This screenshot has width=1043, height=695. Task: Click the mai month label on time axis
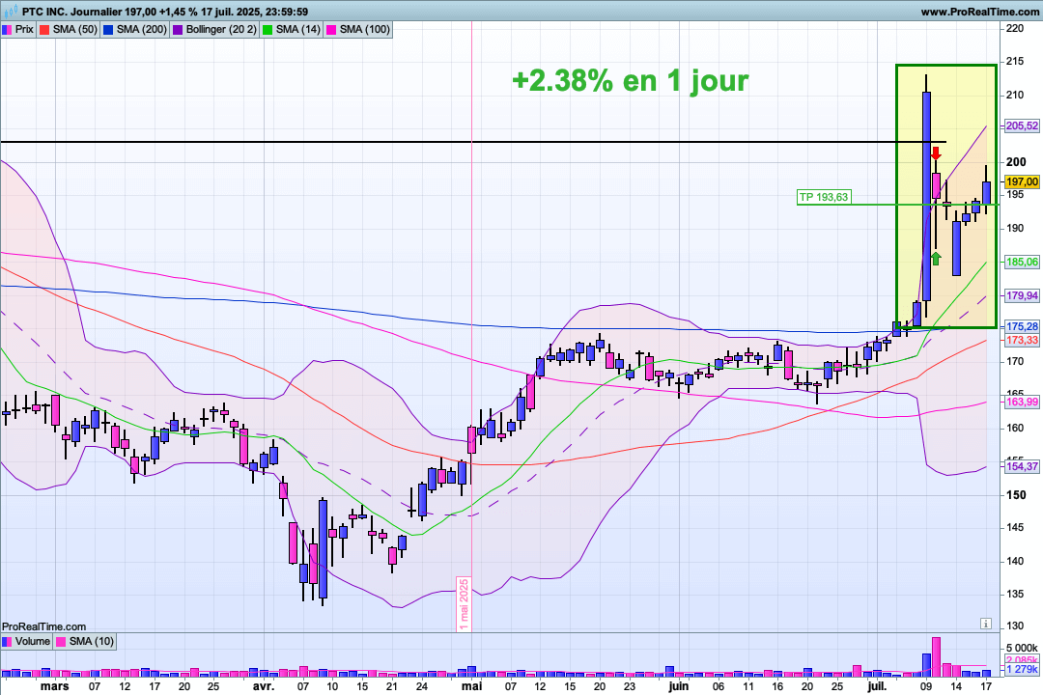click(471, 686)
